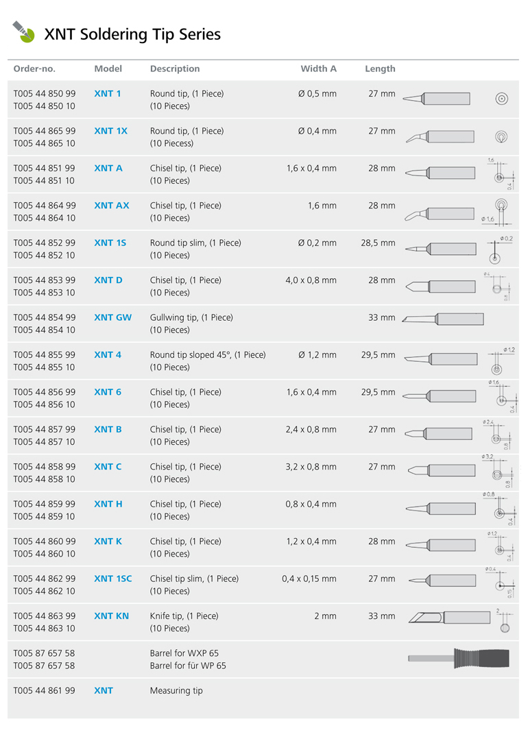Click the XNT GW gullwing tip illustration
Screen dimensions: 528x754
443,319
